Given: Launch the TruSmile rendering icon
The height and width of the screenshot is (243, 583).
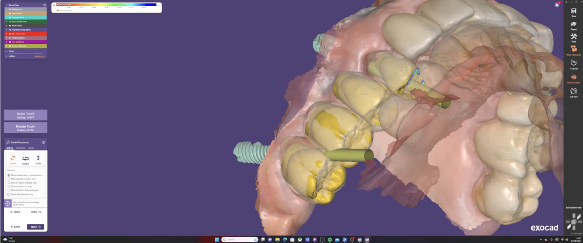Looking at the screenshot, I should coord(573,63).
